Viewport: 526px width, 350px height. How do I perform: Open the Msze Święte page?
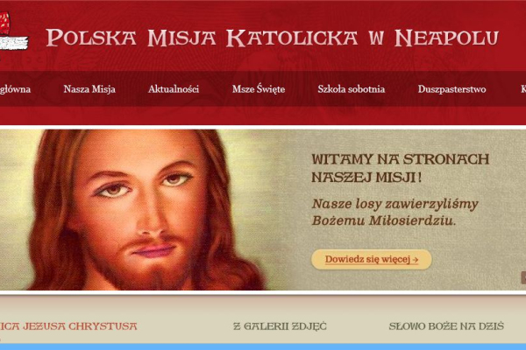tap(259, 89)
